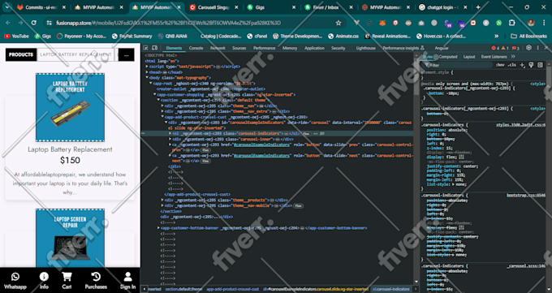View site information icon in address bar
The width and height of the screenshot is (552, 293).
(x=49, y=23)
